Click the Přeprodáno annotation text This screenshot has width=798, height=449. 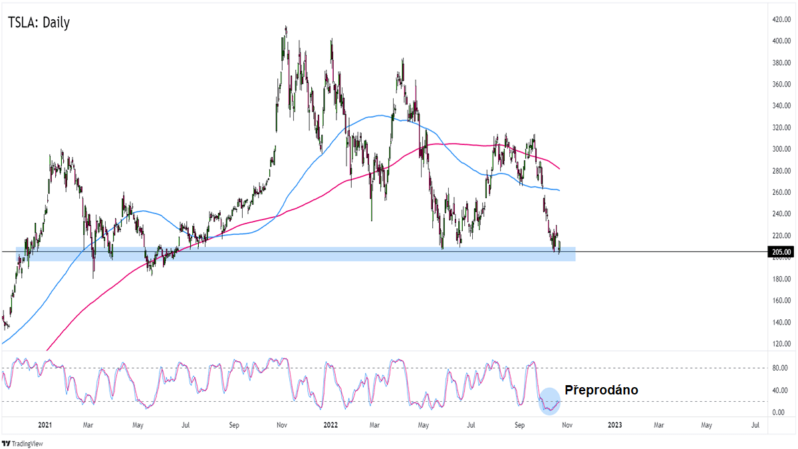coord(601,390)
